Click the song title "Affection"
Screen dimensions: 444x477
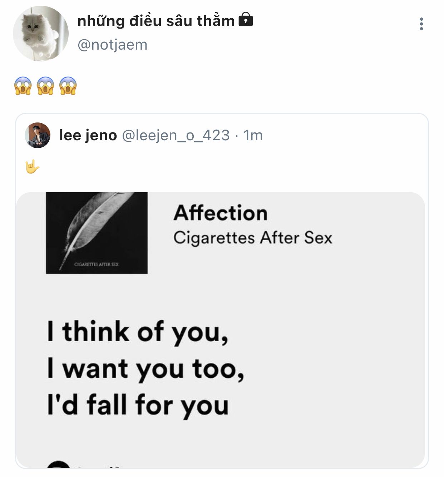coord(221,213)
